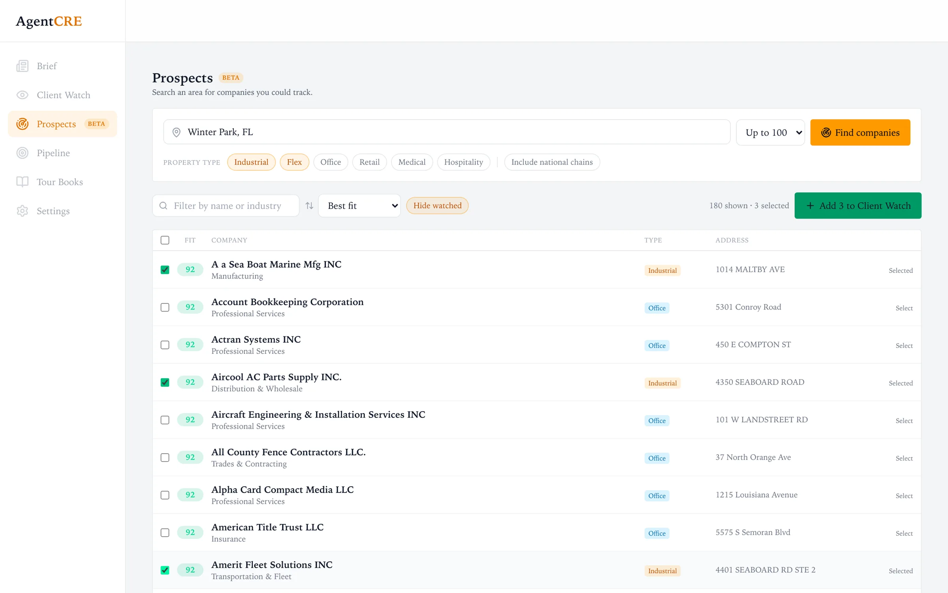Go to Pipeline section
This screenshot has height=593, width=948.
click(x=62, y=153)
